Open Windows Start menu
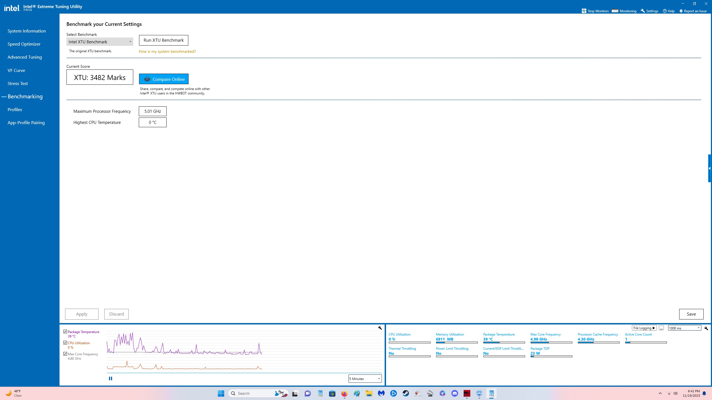The image size is (712, 400). click(221, 393)
